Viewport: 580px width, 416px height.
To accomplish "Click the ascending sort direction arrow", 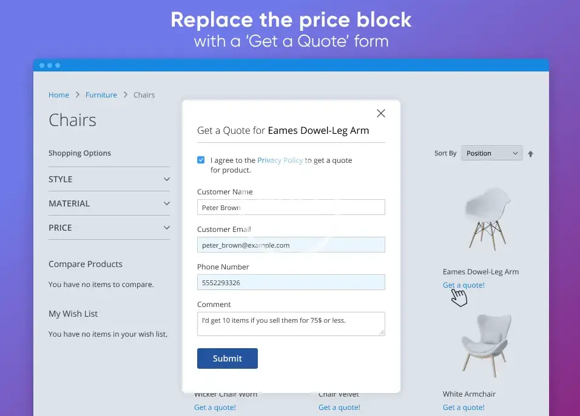I will point(530,154).
